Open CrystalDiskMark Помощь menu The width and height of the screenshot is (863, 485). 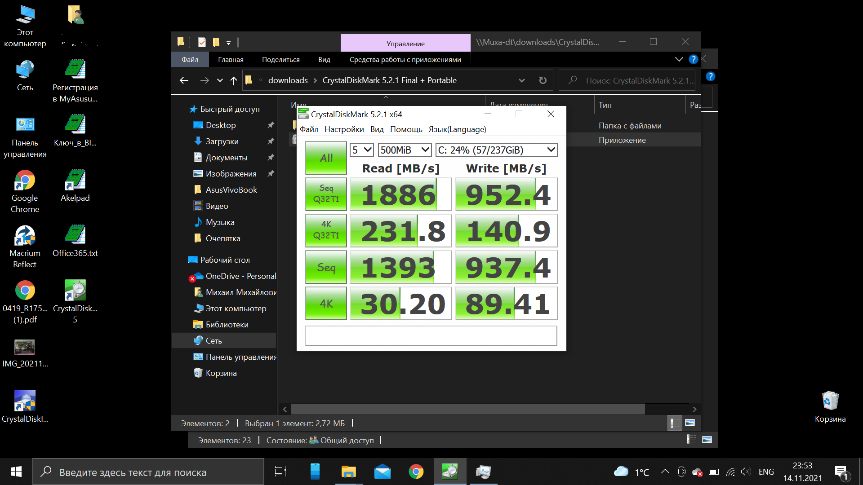coord(406,129)
